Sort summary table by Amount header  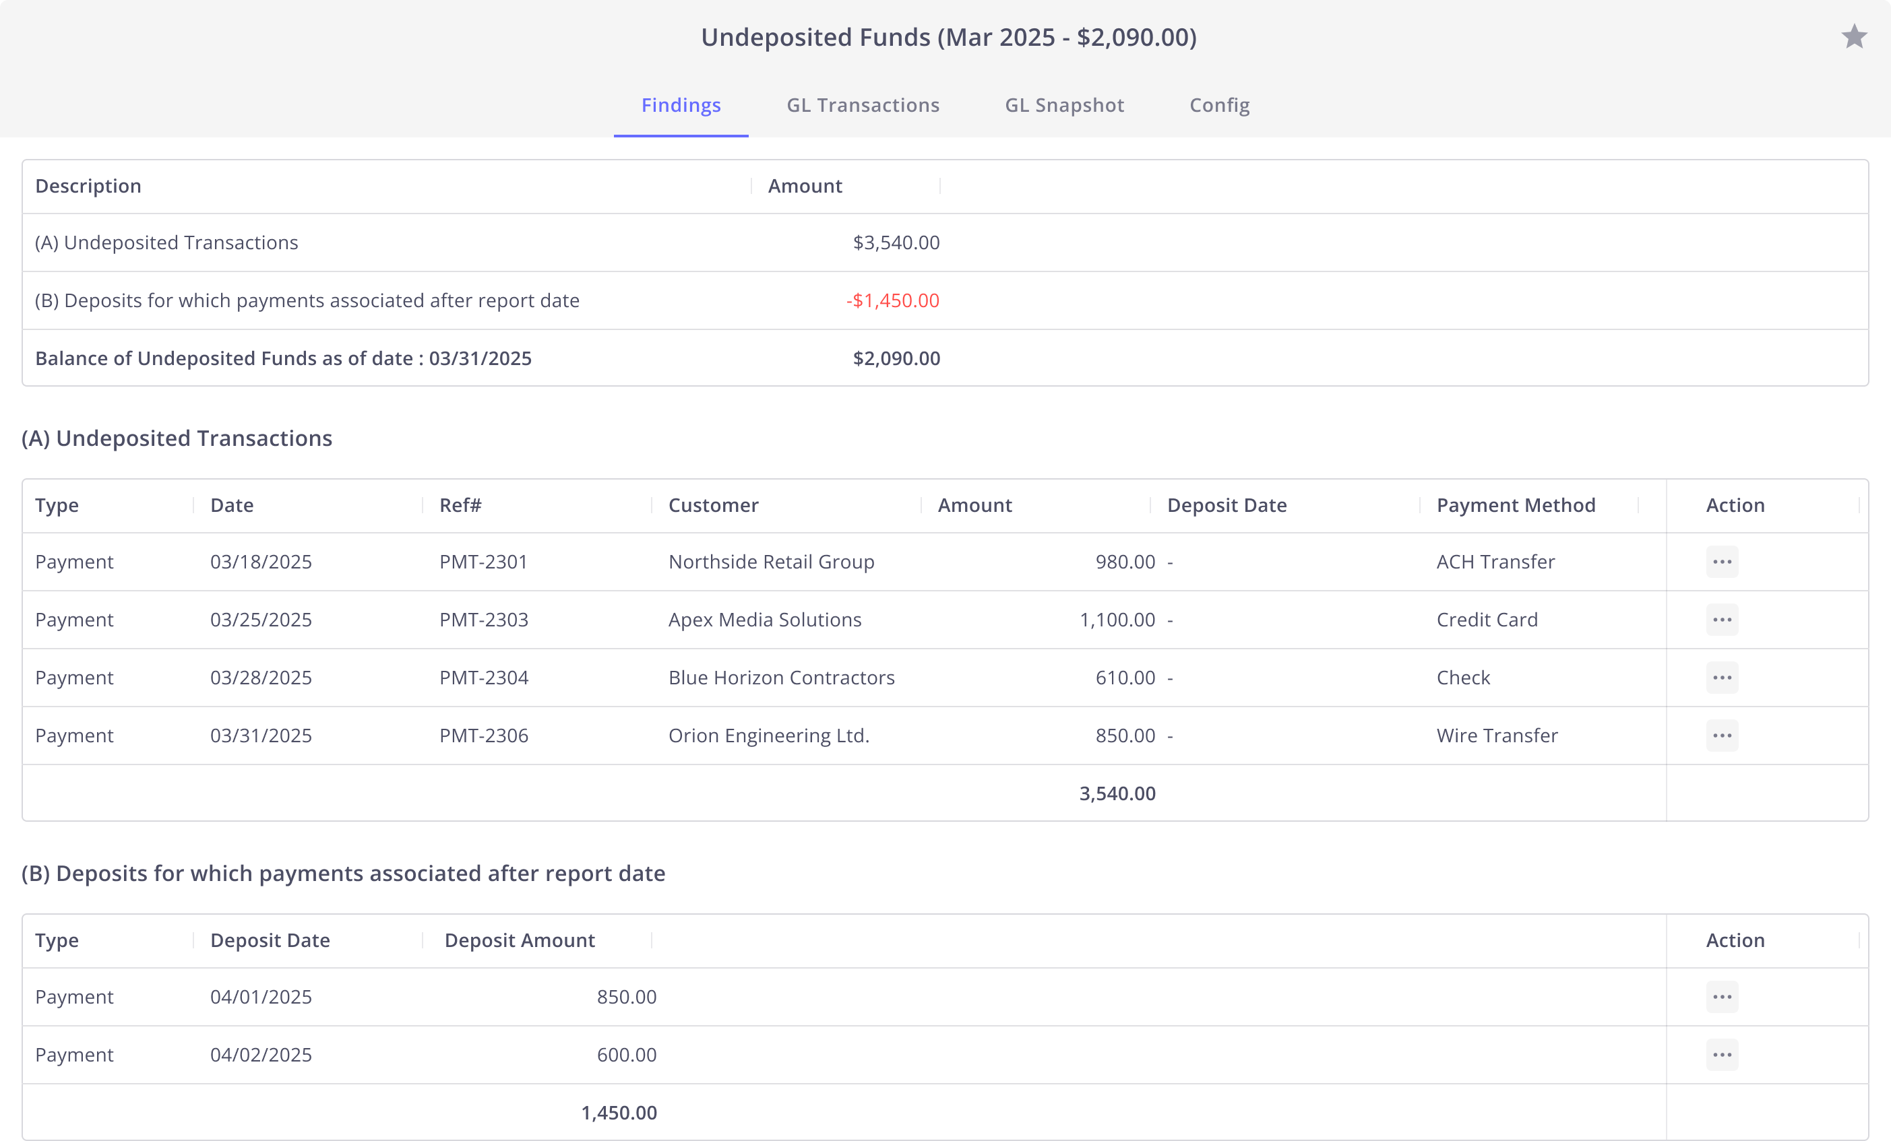click(x=805, y=187)
